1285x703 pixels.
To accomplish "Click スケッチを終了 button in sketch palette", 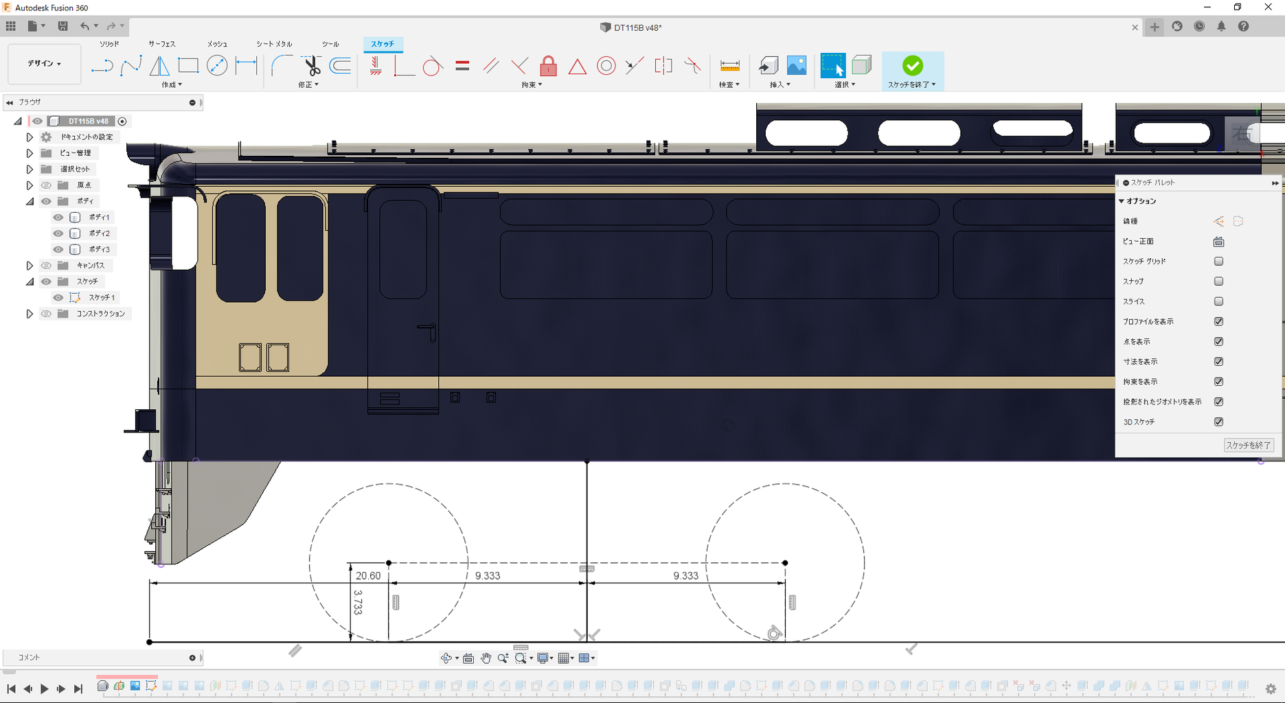I will [x=1248, y=446].
